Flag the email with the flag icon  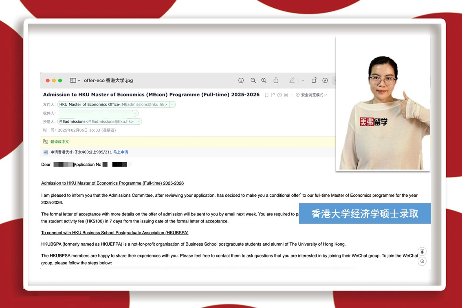point(273,95)
